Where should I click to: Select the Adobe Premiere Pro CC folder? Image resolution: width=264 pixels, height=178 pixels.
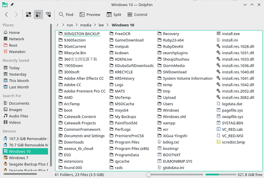pyautogui.click(x=82, y=91)
